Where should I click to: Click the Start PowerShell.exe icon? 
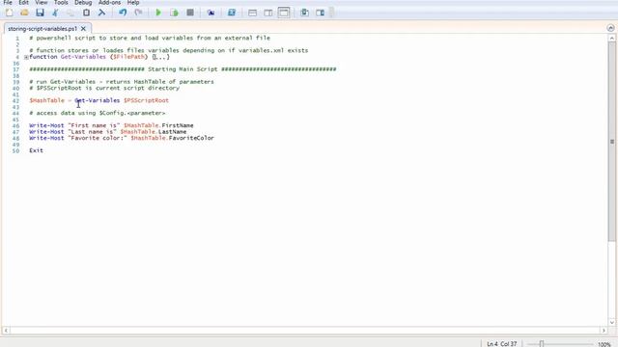click(232, 13)
